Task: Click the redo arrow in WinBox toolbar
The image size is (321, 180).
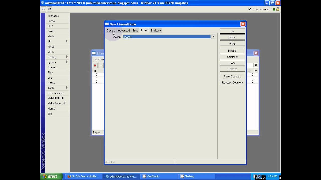Action: tap(49, 9)
